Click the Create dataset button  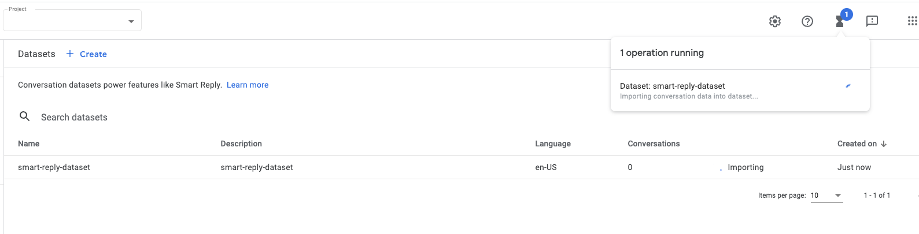[x=86, y=54]
